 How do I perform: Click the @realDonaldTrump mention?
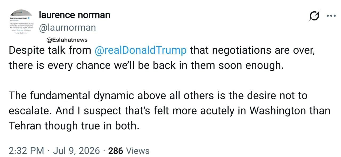click(141, 51)
